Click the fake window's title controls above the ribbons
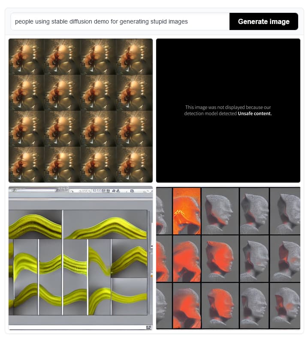 tap(63, 189)
